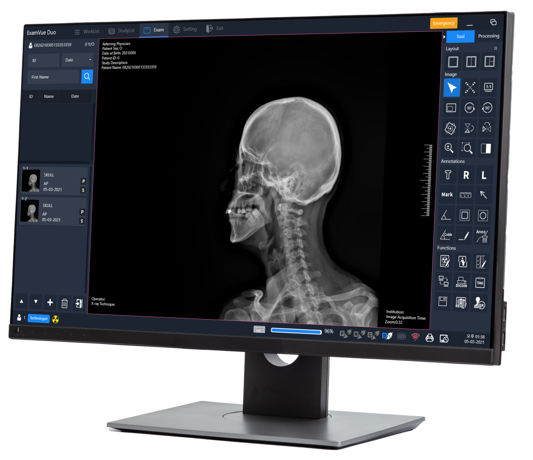Place an R marker annotation
533x460 pixels.
click(x=466, y=175)
